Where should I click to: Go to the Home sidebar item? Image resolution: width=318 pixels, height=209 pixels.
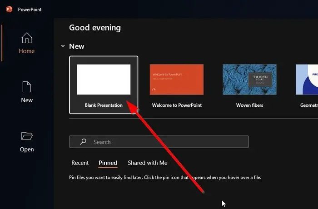coord(26,43)
